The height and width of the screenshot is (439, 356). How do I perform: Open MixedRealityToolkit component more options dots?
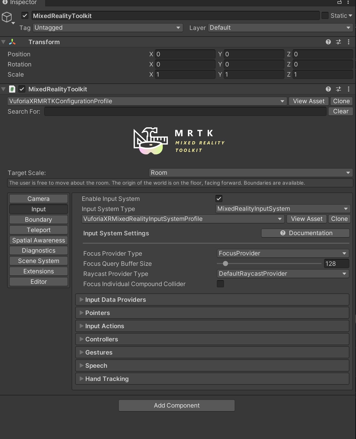pos(348,89)
